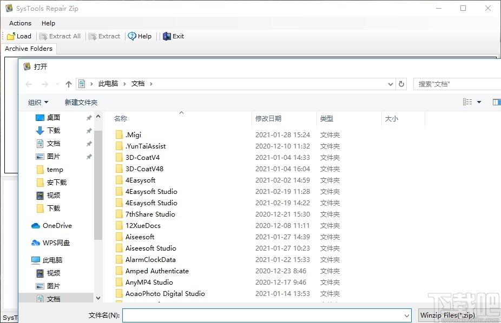Screen dimensions: 501x323
Task: Click the Exit toolbar button
Action: [x=174, y=36]
